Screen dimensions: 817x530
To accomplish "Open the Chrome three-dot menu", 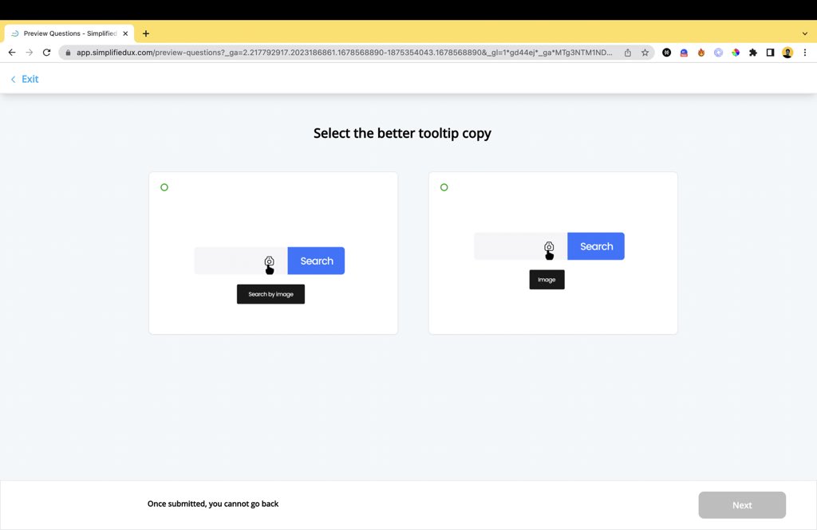I will pos(805,53).
